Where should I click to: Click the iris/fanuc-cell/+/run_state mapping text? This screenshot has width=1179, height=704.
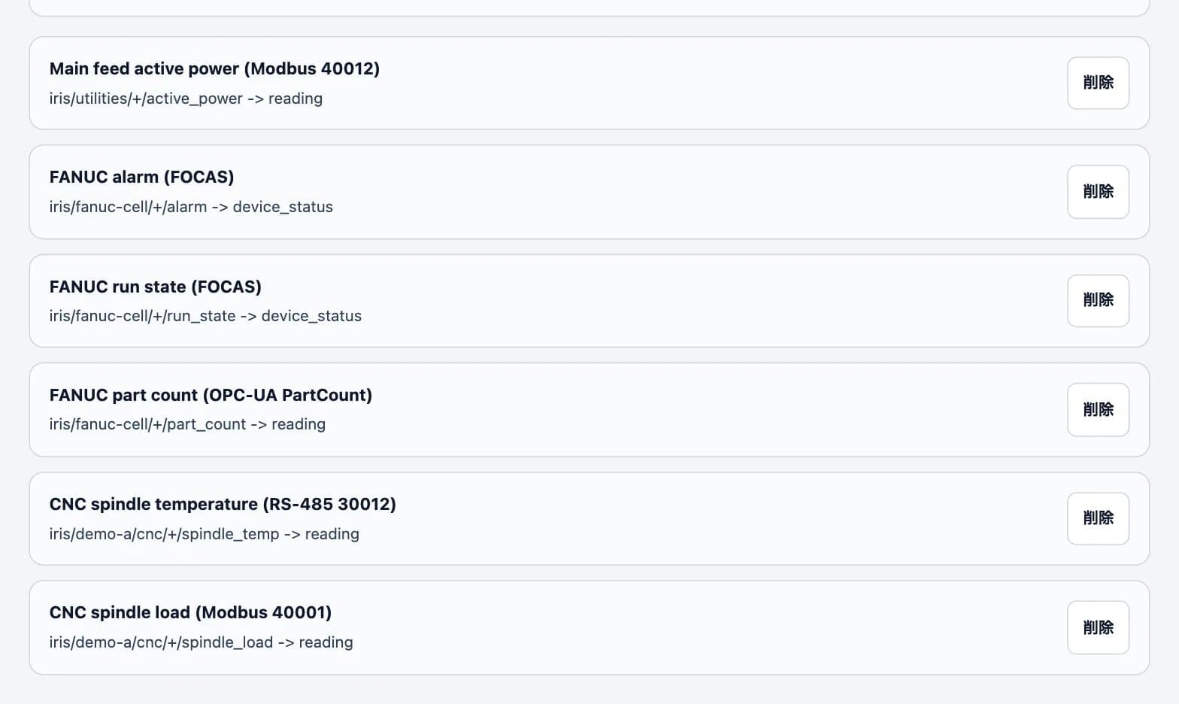click(205, 316)
